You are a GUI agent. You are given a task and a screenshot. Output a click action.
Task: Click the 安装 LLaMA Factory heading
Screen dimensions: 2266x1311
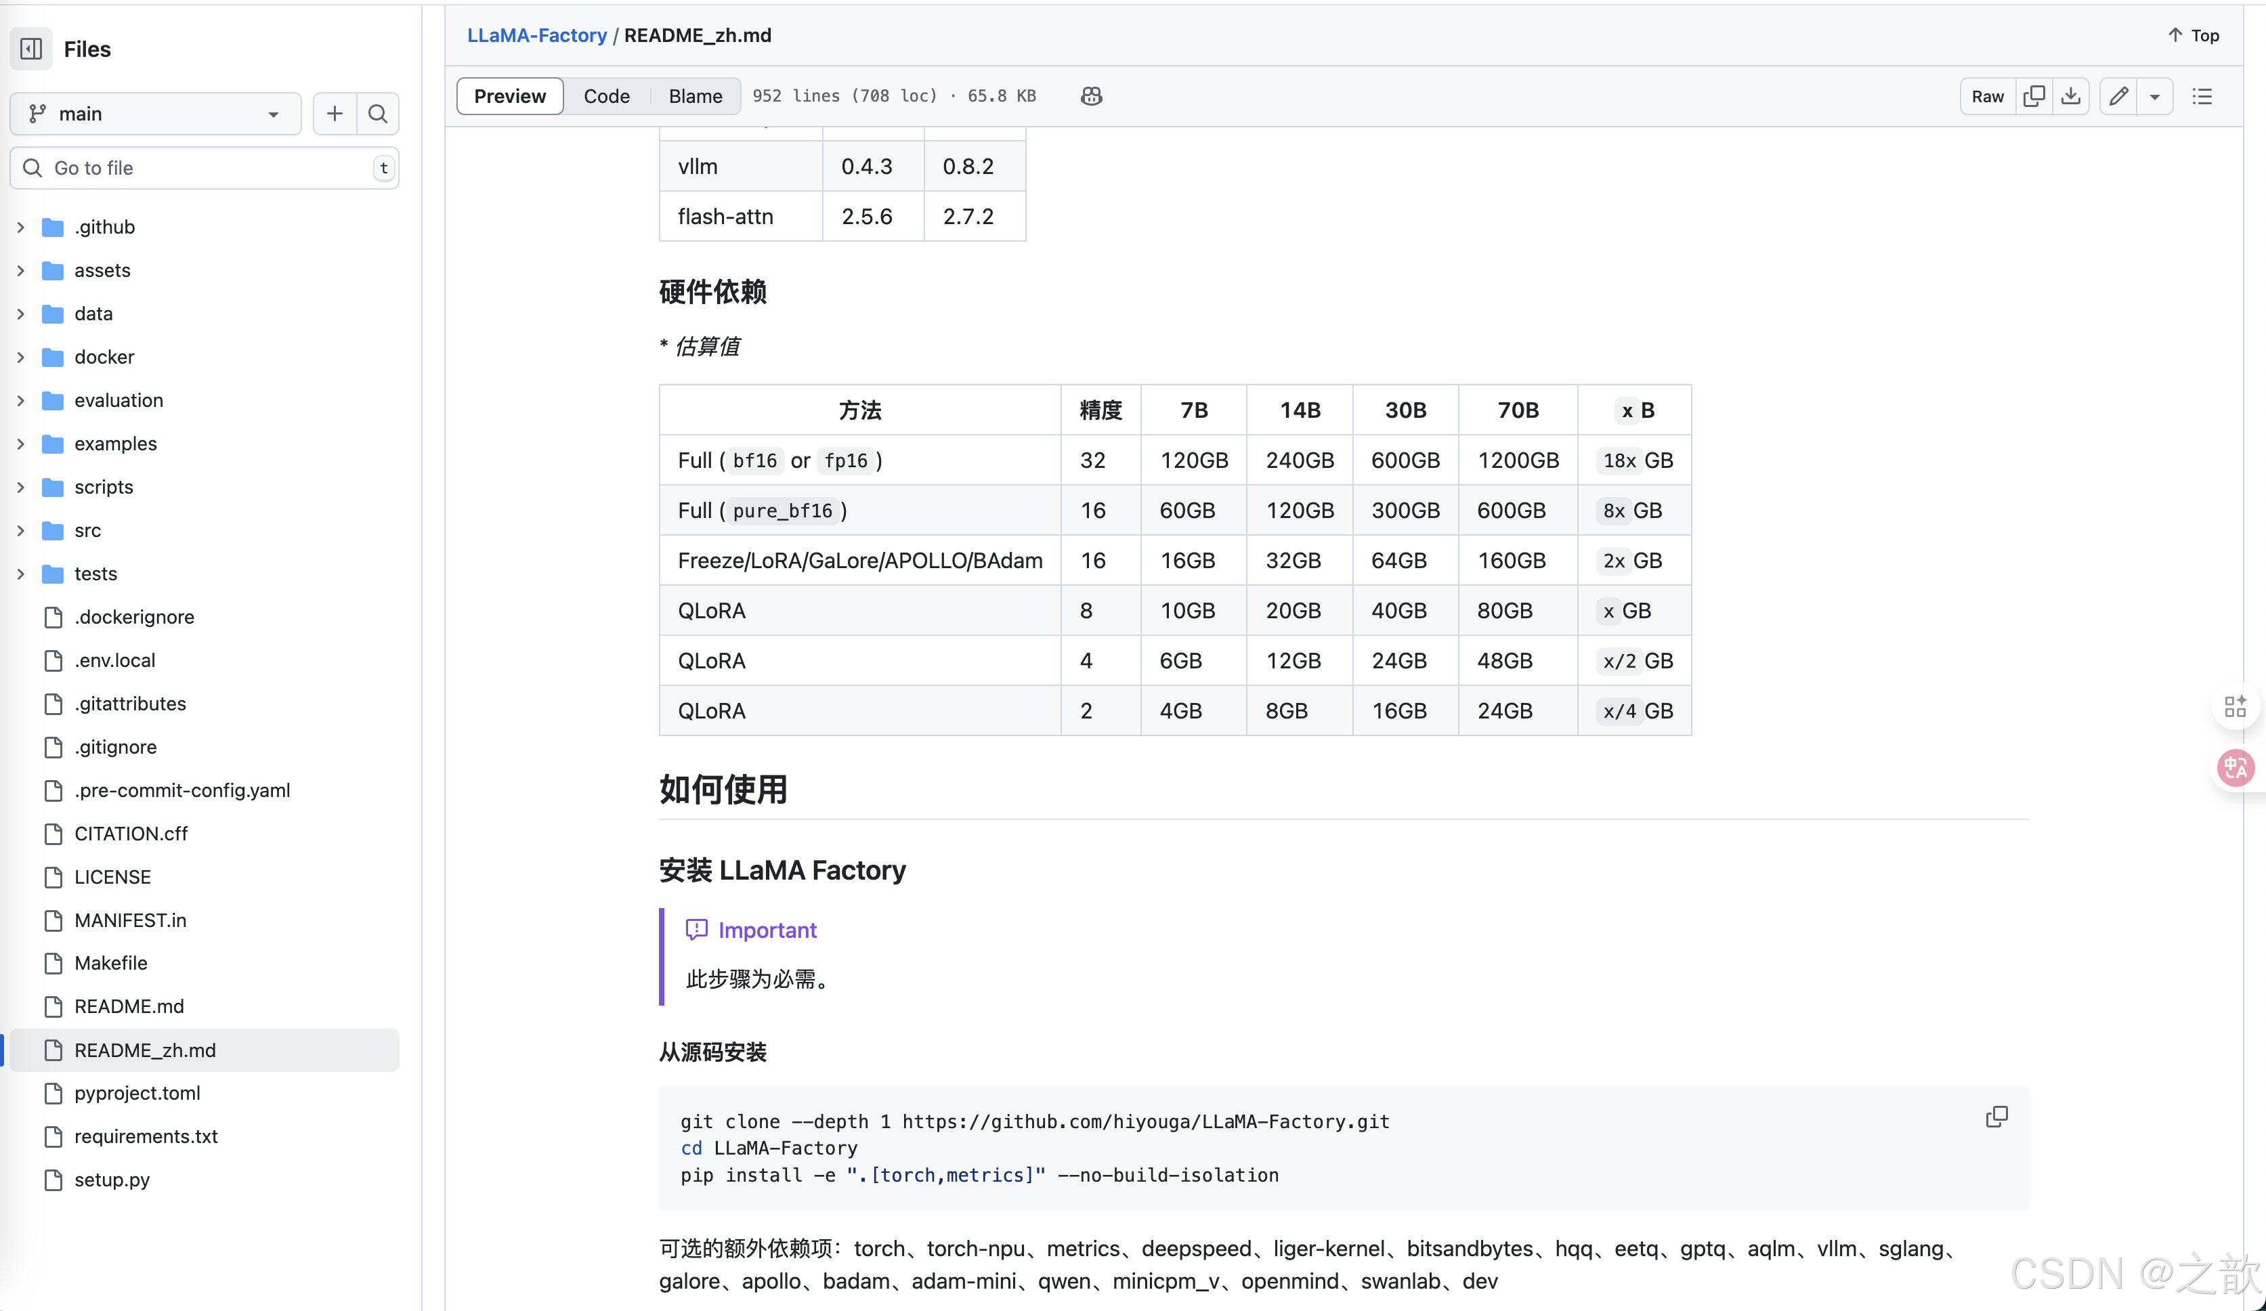click(782, 870)
